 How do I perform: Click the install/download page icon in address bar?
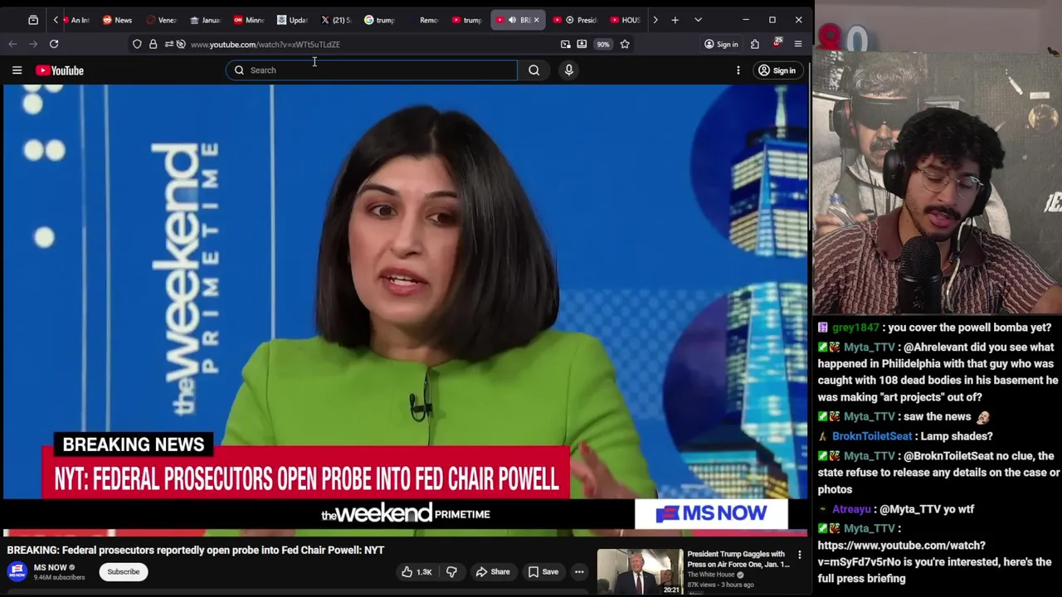coord(582,44)
